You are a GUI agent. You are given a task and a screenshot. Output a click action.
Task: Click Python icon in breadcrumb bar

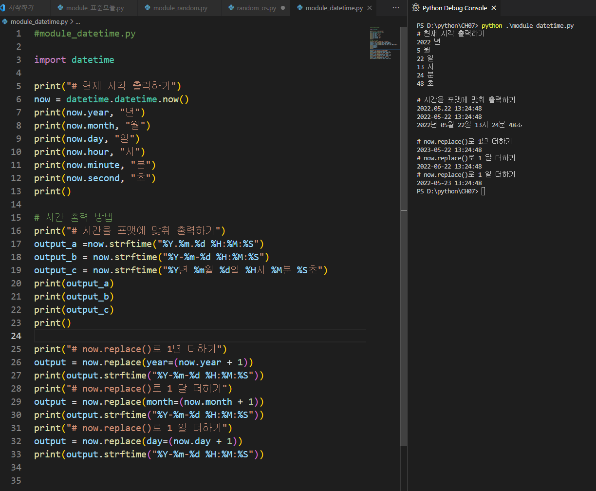click(5, 22)
